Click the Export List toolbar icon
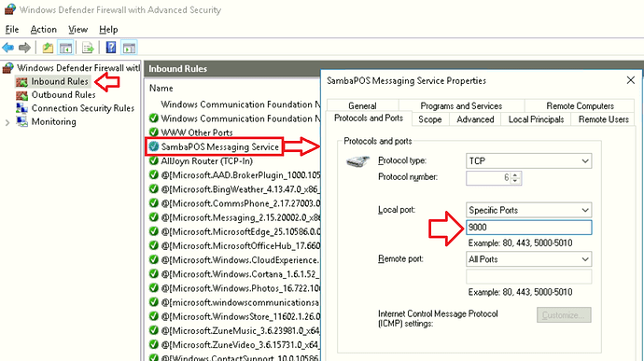The height and width of the screenshot is (361, 644). 88,49
